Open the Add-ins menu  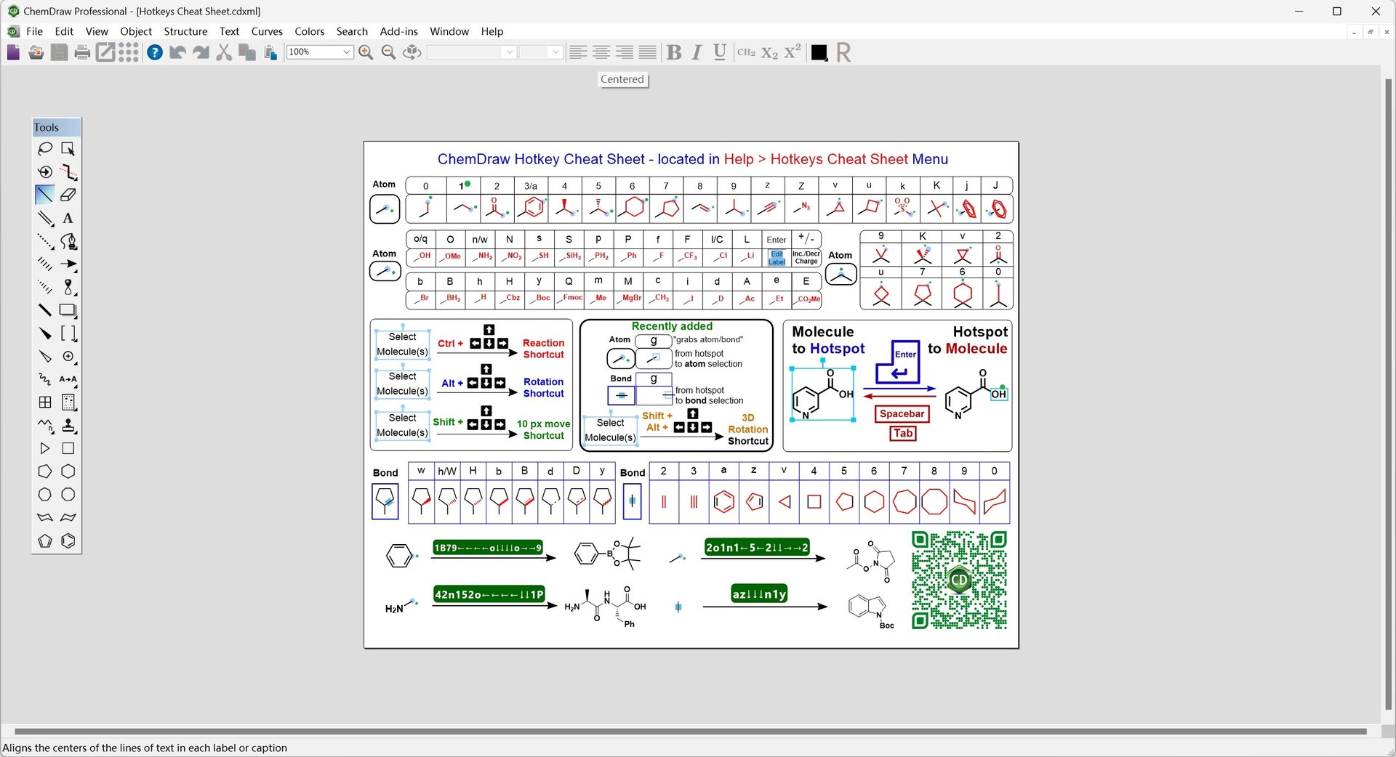click(398, 31)
